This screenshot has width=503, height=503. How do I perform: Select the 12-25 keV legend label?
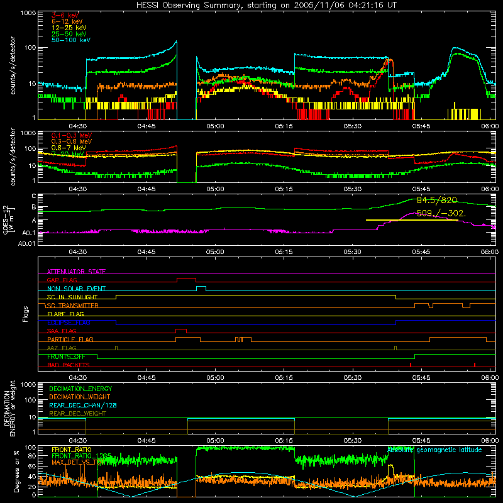pyautogui.click(x=69, y=28)
